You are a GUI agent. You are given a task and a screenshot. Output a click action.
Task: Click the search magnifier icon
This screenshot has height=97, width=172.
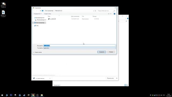pyautogui.click(x=114, y=11)
